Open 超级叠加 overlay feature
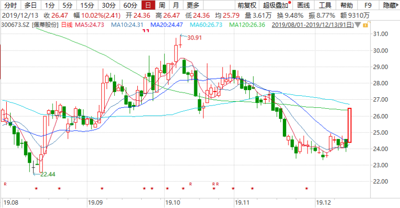400x208 pixels. (276, 5)
